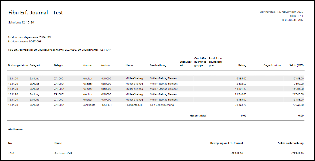
Task: Click the pain Gegenbuchung description cell
Action: [x=162, y=105]
